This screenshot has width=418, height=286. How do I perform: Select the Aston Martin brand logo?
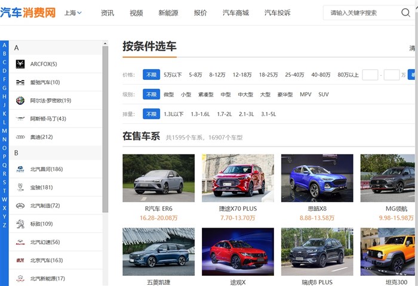pyautogui.click(x=20, y=119)
